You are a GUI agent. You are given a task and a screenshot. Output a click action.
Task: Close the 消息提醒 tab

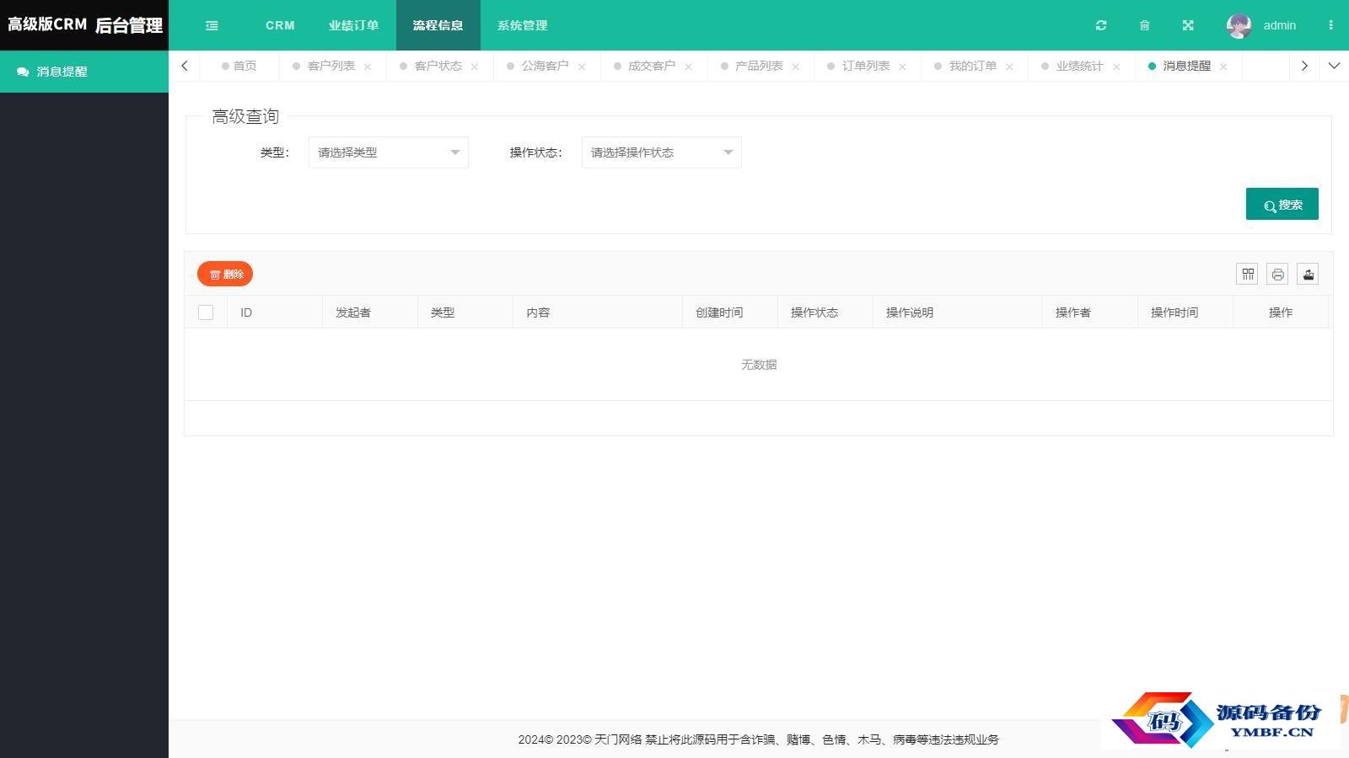point(1223,67)
